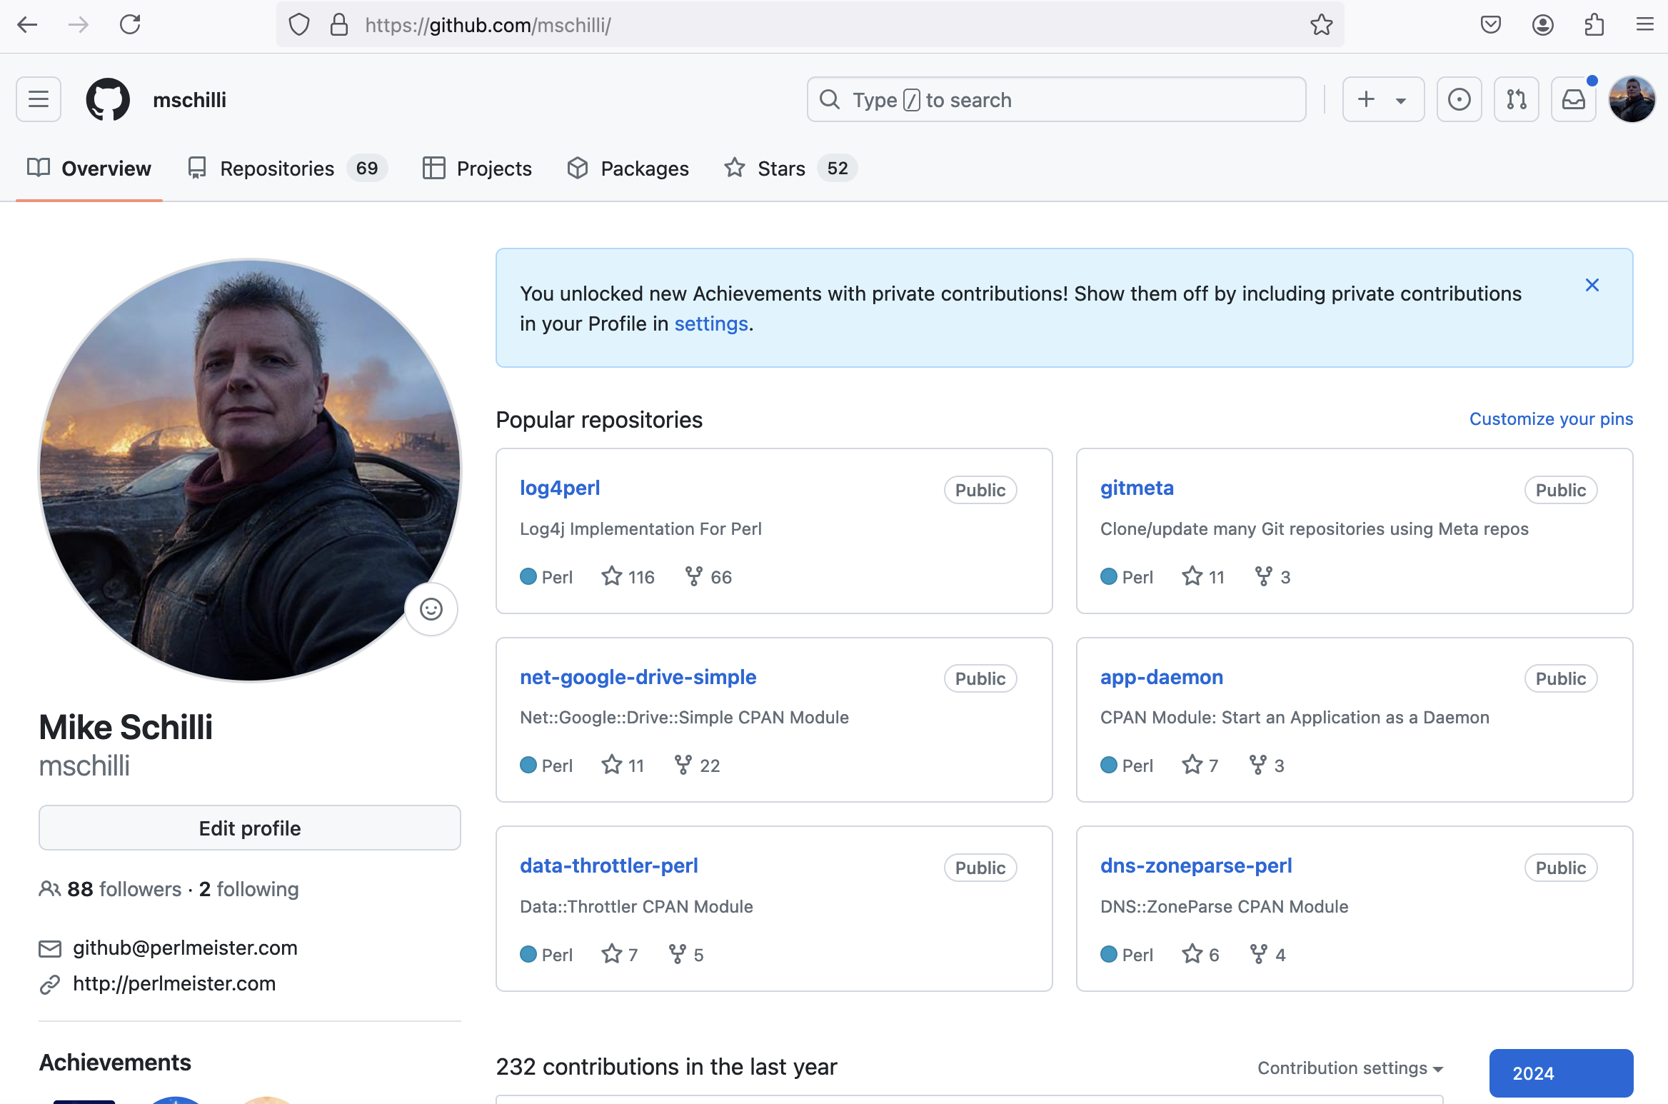
Task: Open the app-daemon repository
Action: pos(1162,676)
